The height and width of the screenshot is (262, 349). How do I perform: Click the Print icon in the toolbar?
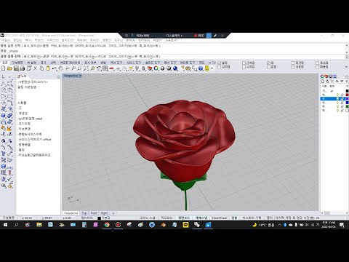tap(23, 68)
